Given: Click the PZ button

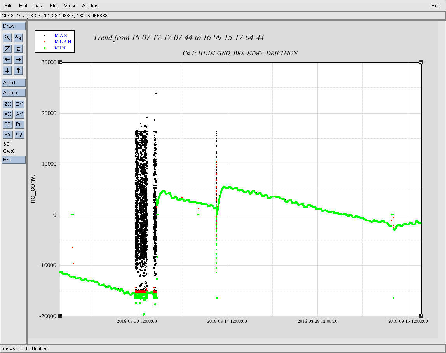Looking at the screenshot, I should [x=8, y=124].
